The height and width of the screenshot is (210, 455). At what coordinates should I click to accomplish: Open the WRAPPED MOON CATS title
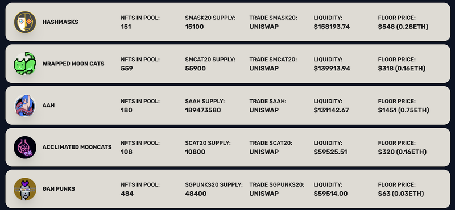pos(73,64)
